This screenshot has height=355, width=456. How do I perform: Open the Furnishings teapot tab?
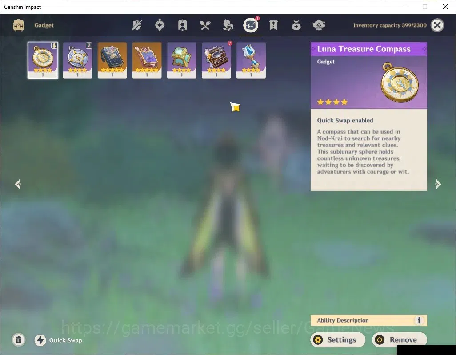tap(319, 25)
